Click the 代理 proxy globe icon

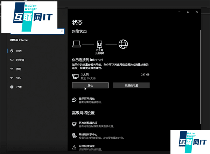pos(12,87)
